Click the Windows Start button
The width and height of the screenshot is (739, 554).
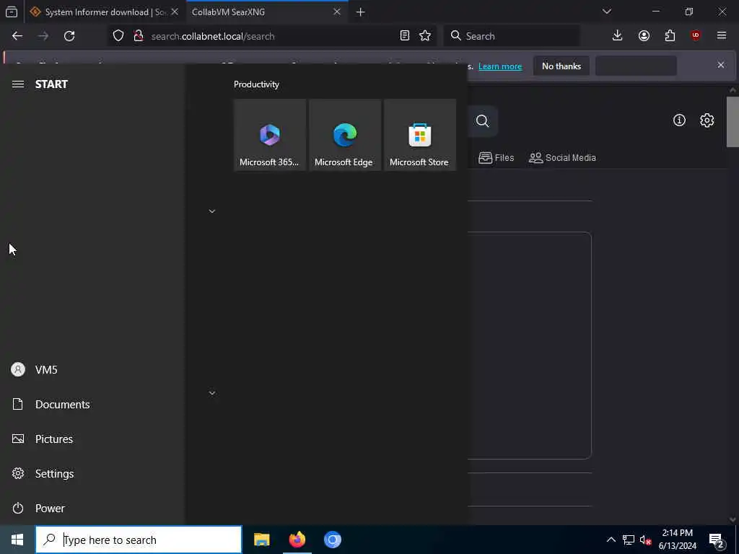tap(17, 540)
